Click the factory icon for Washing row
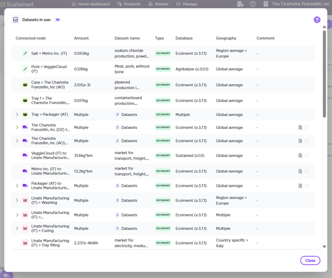This screenshot has width=332, height=278. pos(25,200)
